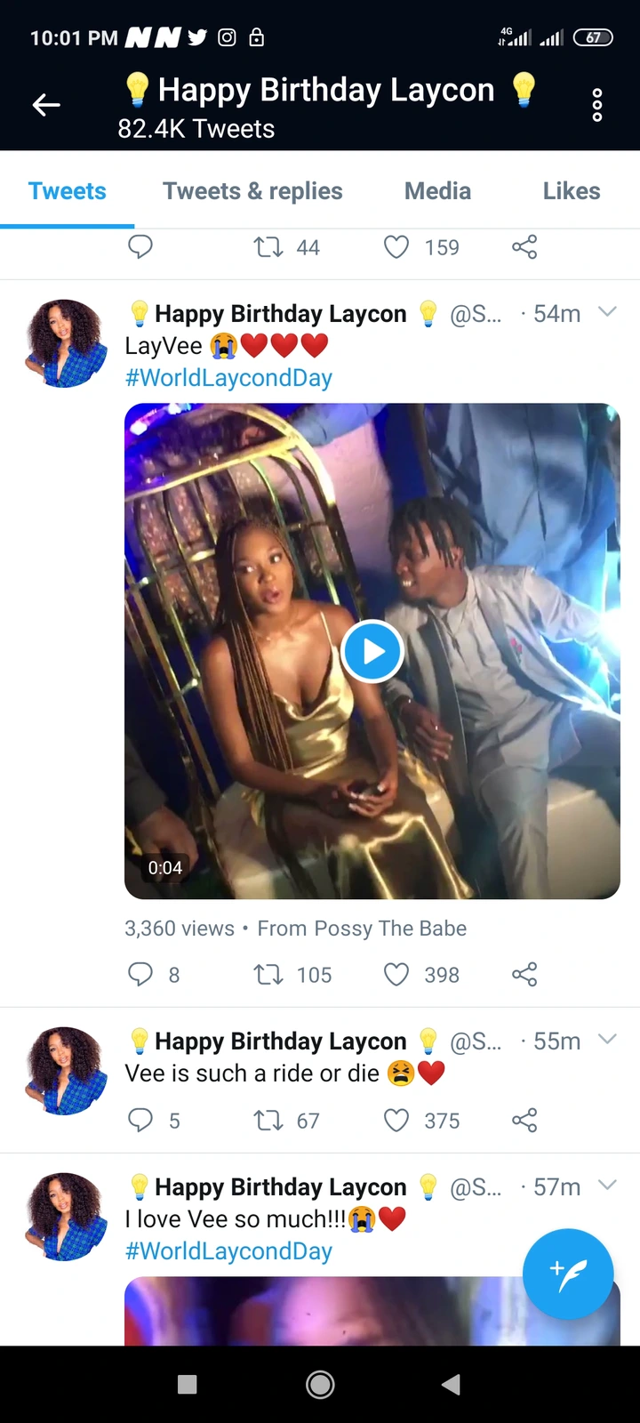640x1423 pixels.
Task: Play the LayVee video
Action: coord(372,652)
